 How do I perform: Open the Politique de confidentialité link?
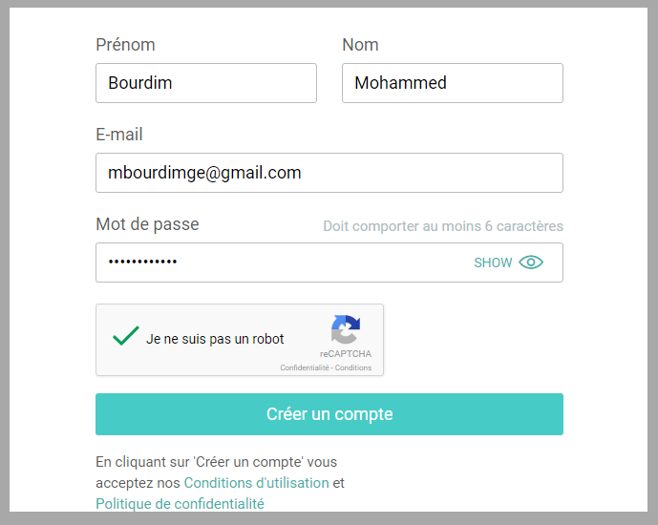coord(180,504)
